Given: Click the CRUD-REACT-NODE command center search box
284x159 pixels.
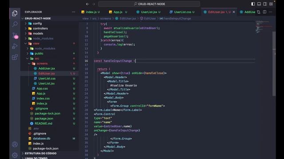Looking at the screenshot, I should click(149, 4).
